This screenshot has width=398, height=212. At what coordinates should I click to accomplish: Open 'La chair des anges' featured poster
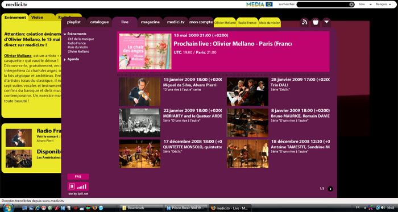click(x=145, y=52)
